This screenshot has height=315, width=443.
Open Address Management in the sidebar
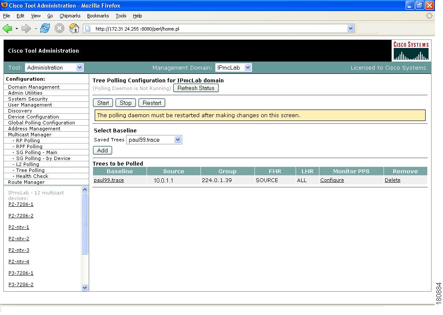pyautogui.click(x=34, y=129)
